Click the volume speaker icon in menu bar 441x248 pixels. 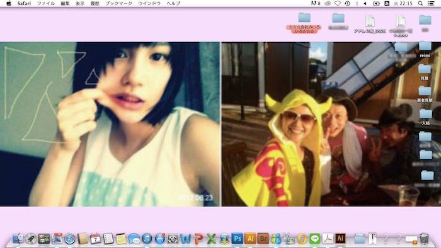pos(365,3)
